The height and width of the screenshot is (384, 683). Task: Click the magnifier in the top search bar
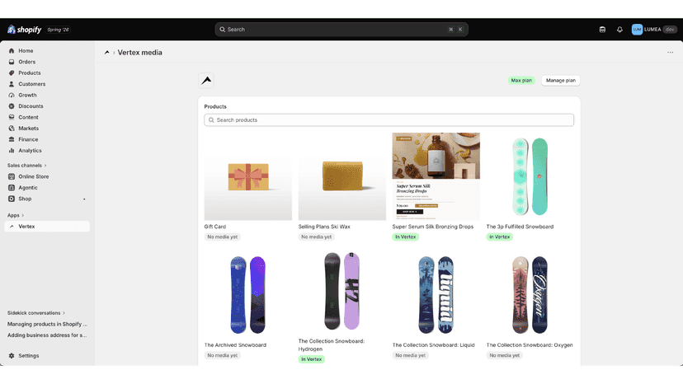coord(222,30)
